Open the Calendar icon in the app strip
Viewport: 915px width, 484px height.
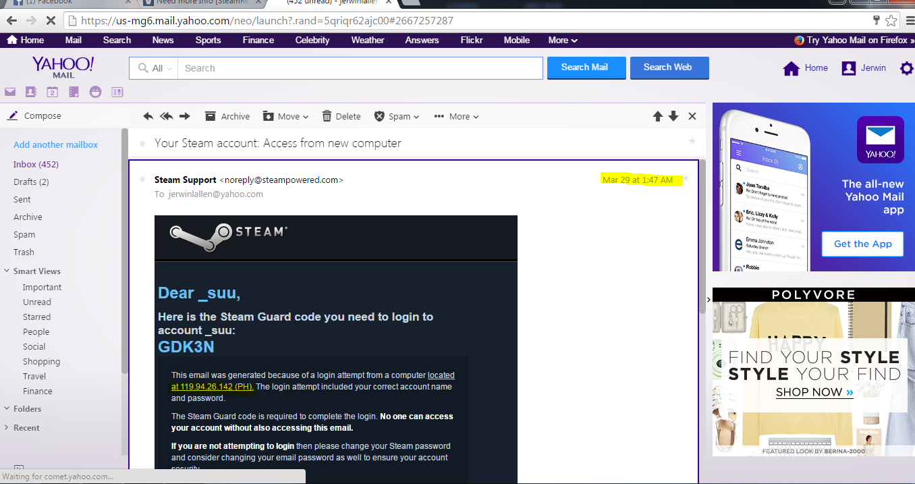click(52, 92)
